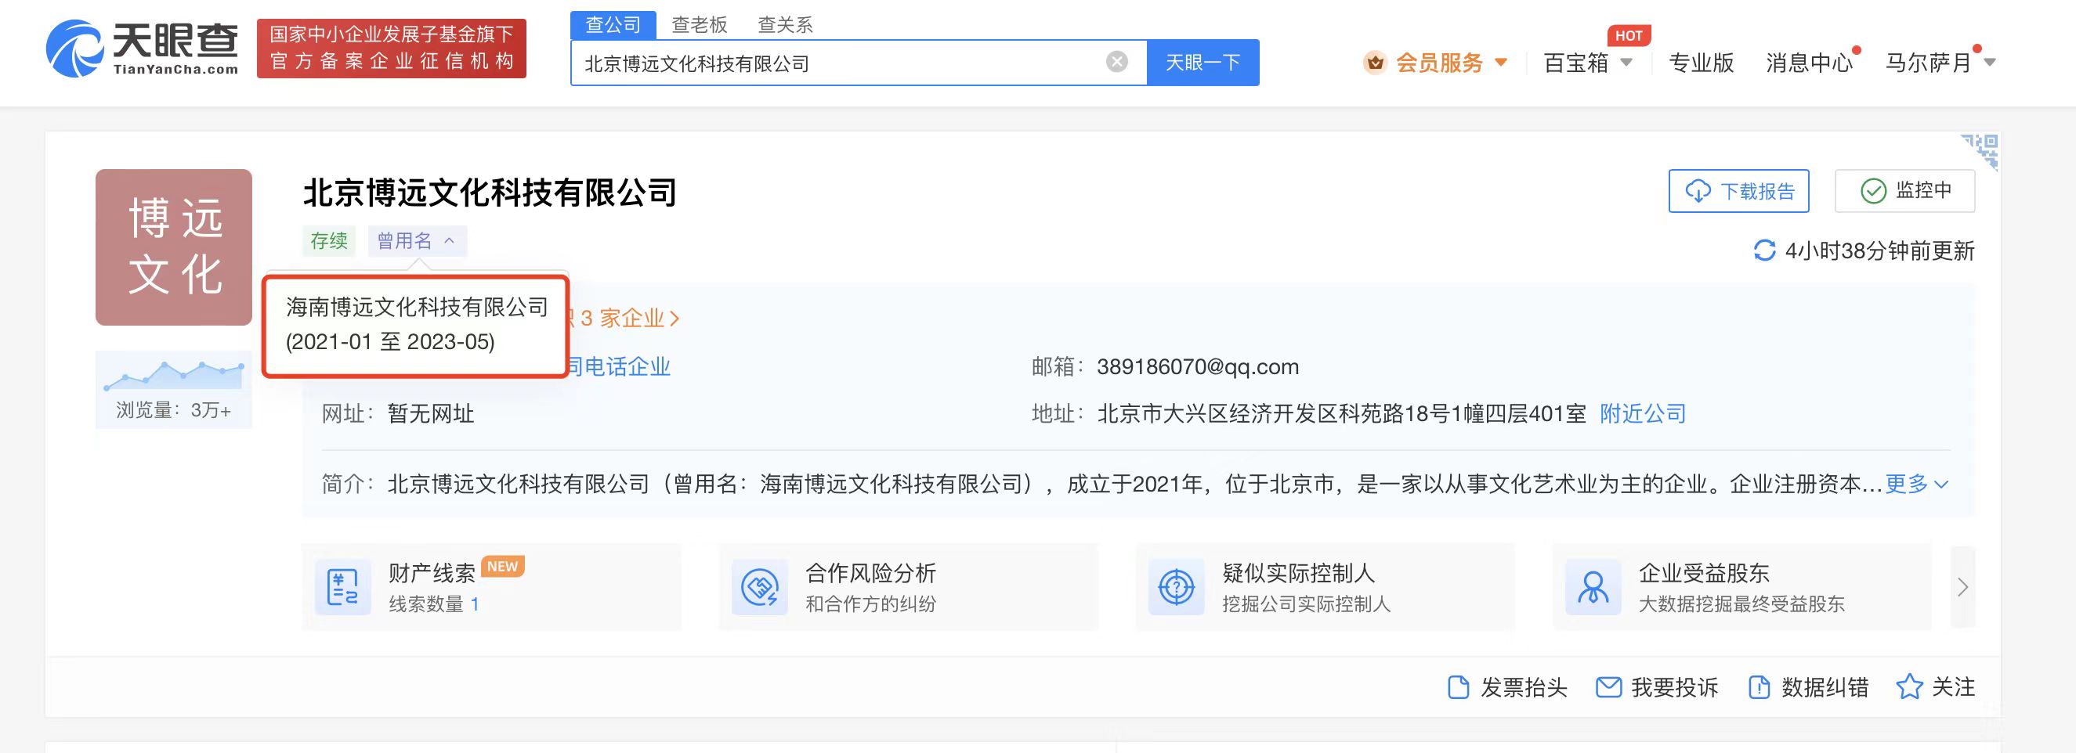Expand the company intro with 更多

click(1915, 484)
